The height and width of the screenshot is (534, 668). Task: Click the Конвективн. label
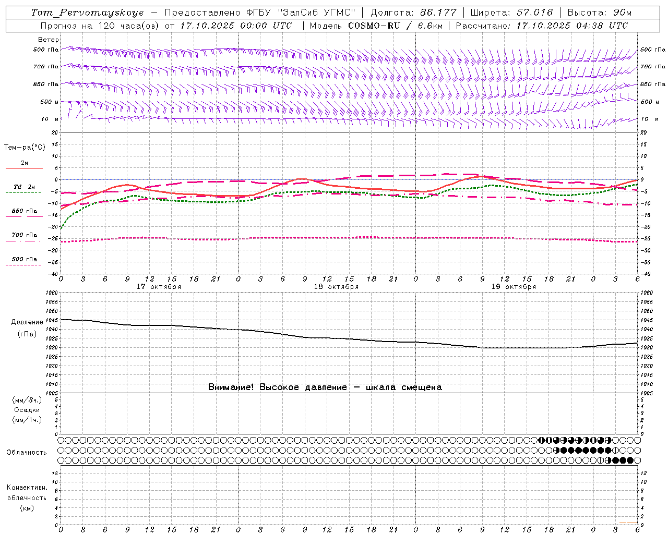[27, 488]
